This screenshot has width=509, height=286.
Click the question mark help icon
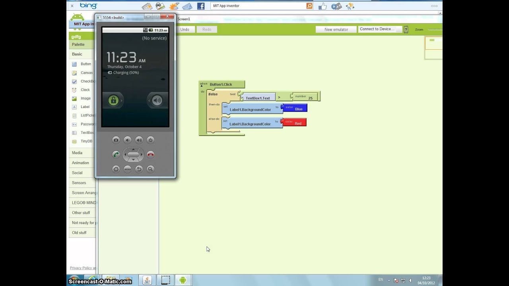[406, 29]
